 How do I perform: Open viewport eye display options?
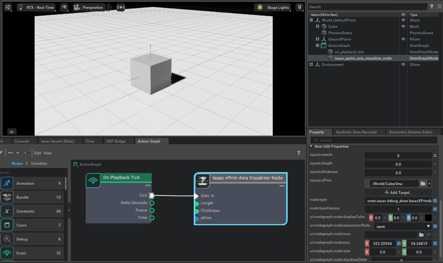64,7
